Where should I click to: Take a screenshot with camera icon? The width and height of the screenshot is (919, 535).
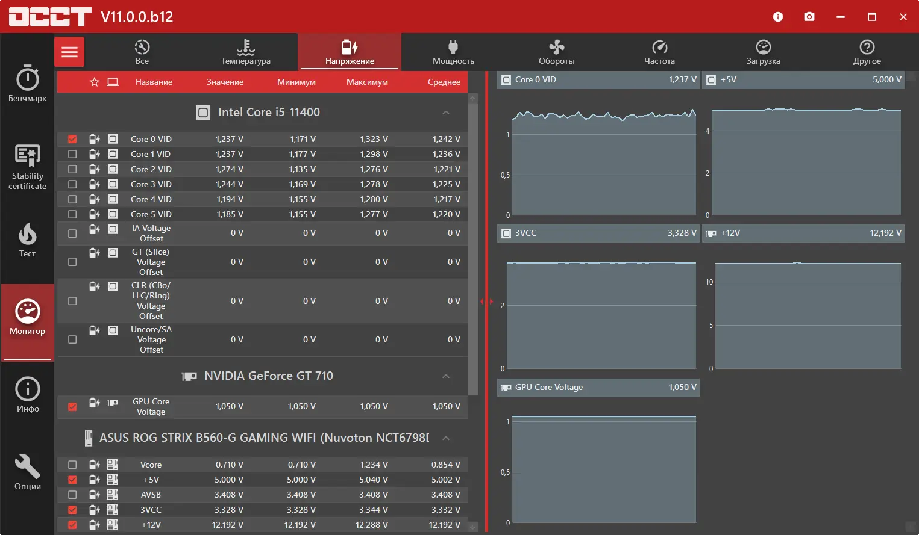(809, 17)
